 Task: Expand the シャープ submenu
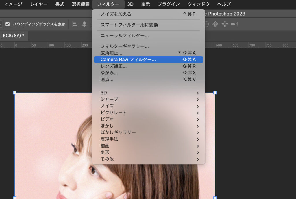(x=148, y=99)
